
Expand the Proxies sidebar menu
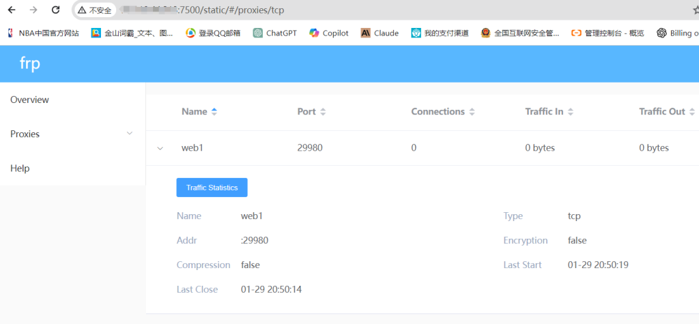pos(72,134)
